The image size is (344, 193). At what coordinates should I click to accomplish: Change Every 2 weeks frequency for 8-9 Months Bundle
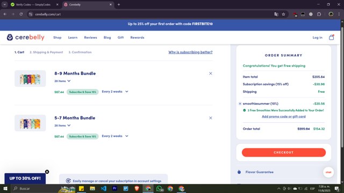coord(115,92)
